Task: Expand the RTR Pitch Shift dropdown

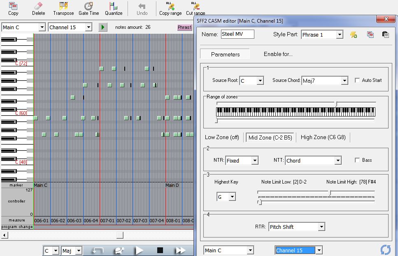Action: pos(321,227)
